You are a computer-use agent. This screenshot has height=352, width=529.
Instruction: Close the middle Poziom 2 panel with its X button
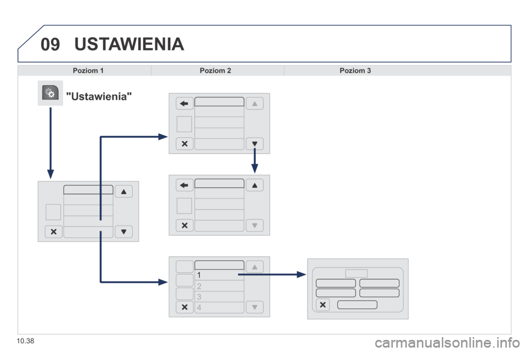click(184, 226)
